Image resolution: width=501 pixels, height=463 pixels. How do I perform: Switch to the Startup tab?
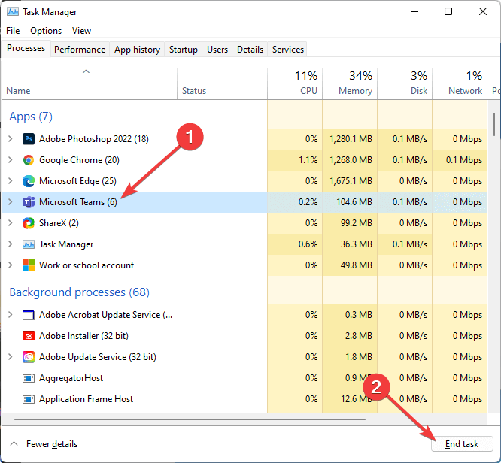[x=184, y=50]
